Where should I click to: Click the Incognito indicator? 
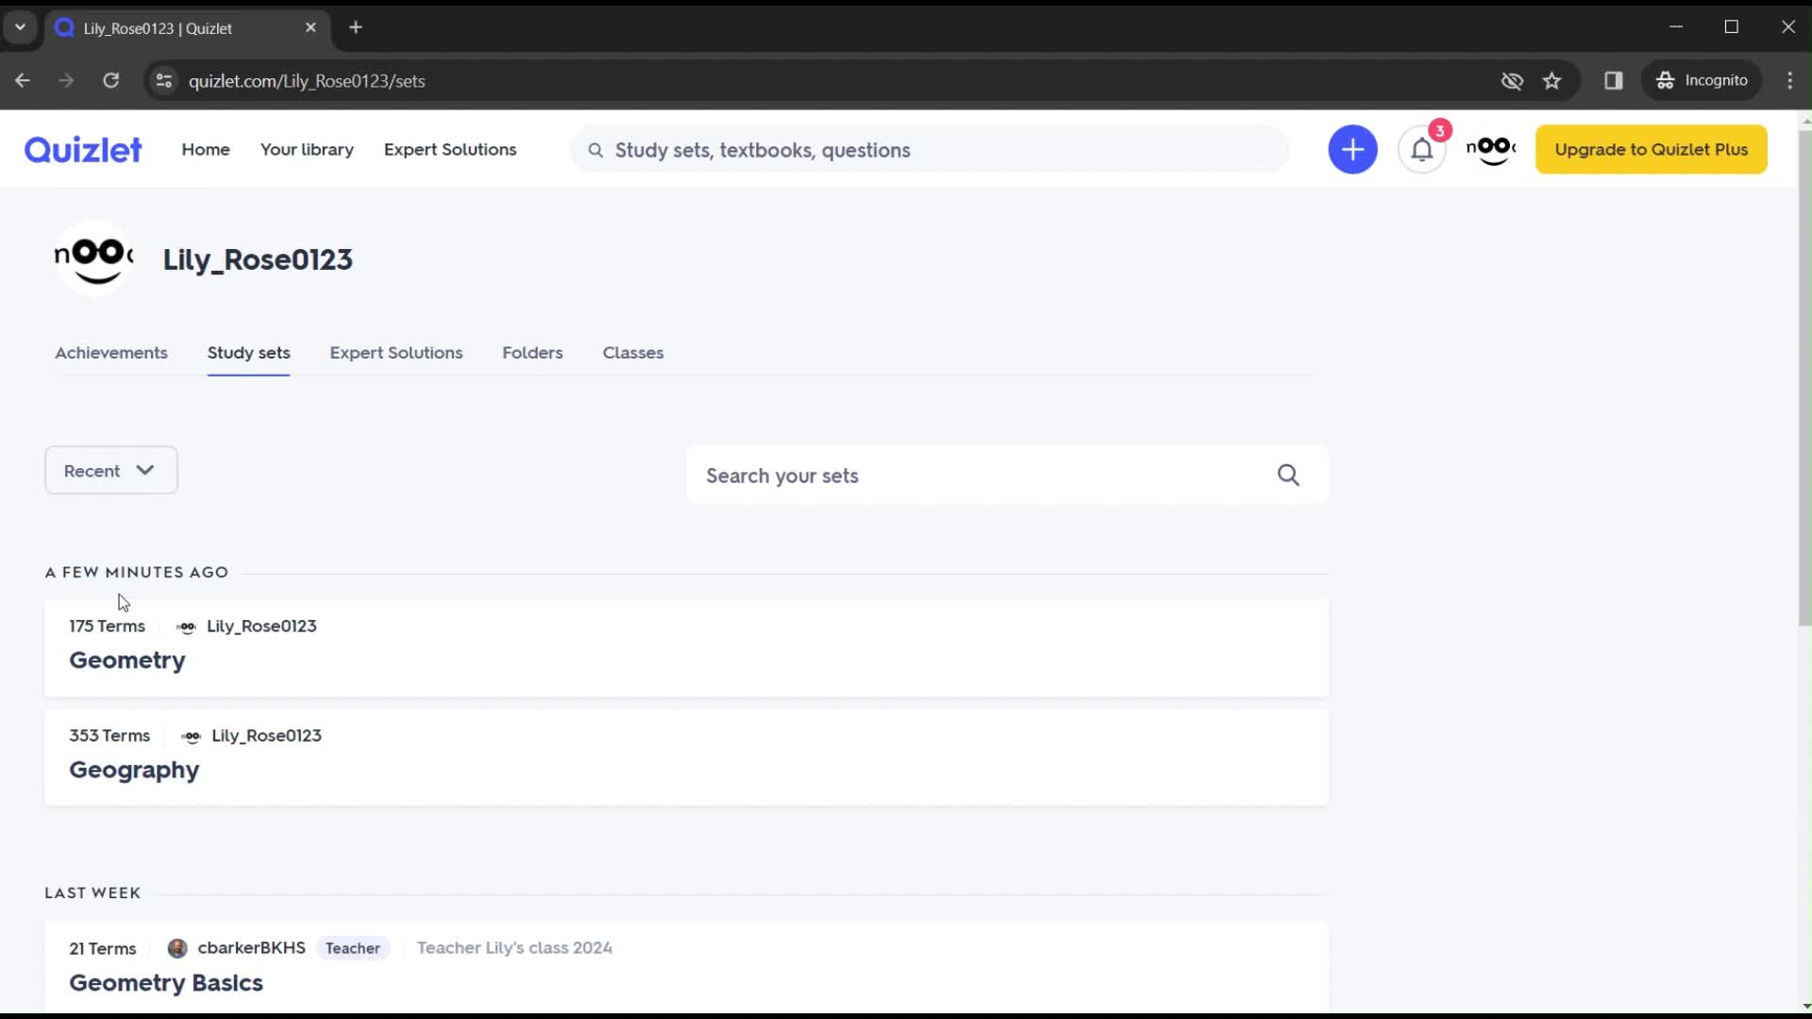[1703, 80]
